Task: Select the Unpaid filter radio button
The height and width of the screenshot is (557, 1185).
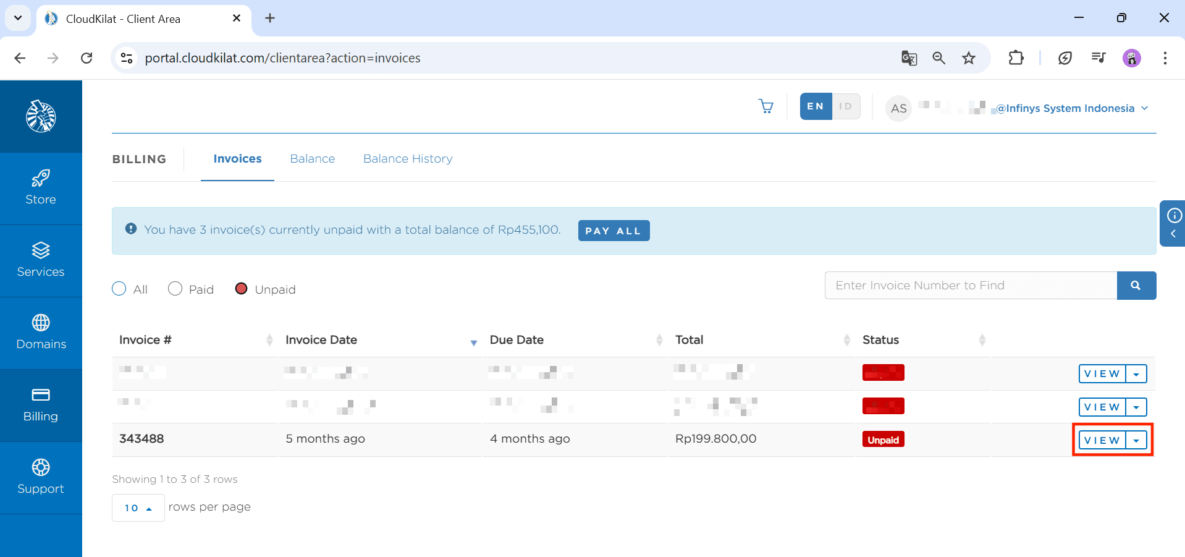Action: [242, 289]
